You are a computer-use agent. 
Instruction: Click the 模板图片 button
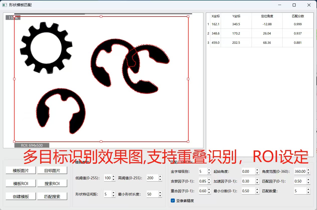click(21, 170)
